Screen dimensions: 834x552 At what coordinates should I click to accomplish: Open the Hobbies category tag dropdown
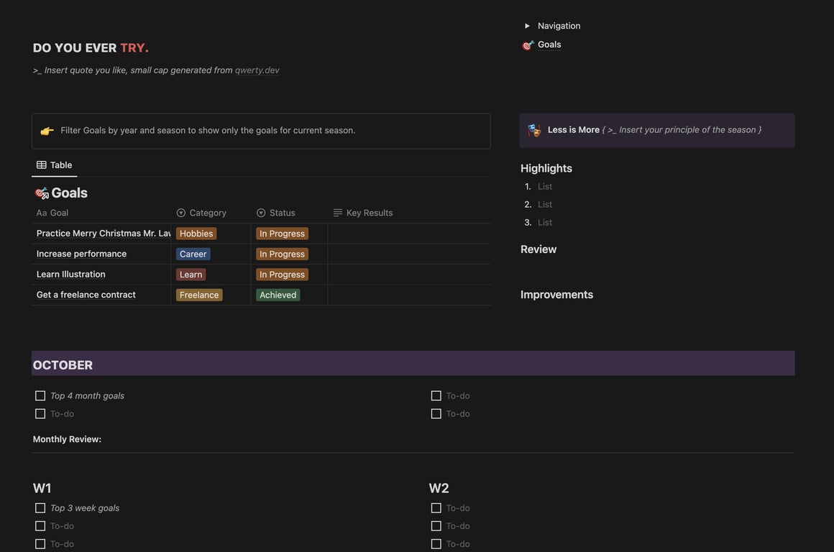(x=196, y=234)
